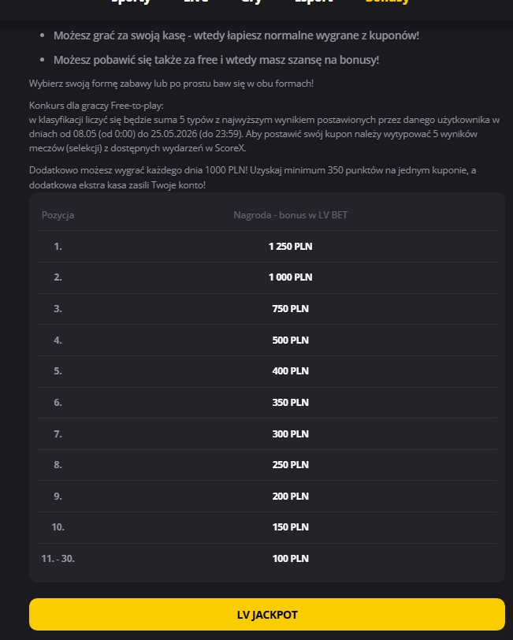Switch to the Bonusy tab
513x640 pixels.
[x=387, y=2]
